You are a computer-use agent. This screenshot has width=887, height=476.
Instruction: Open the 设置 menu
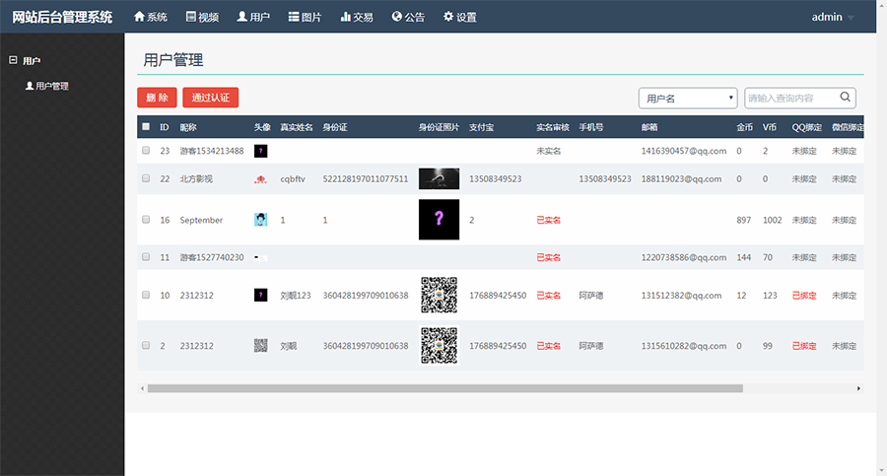[x=460, y=17]
